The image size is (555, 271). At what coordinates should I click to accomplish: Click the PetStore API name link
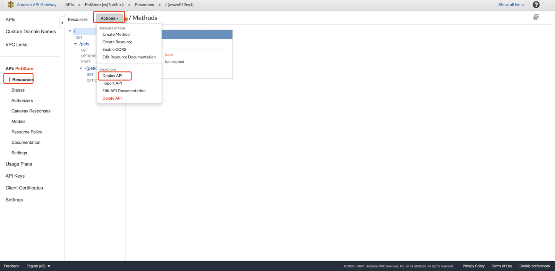(x=24, y=69)
